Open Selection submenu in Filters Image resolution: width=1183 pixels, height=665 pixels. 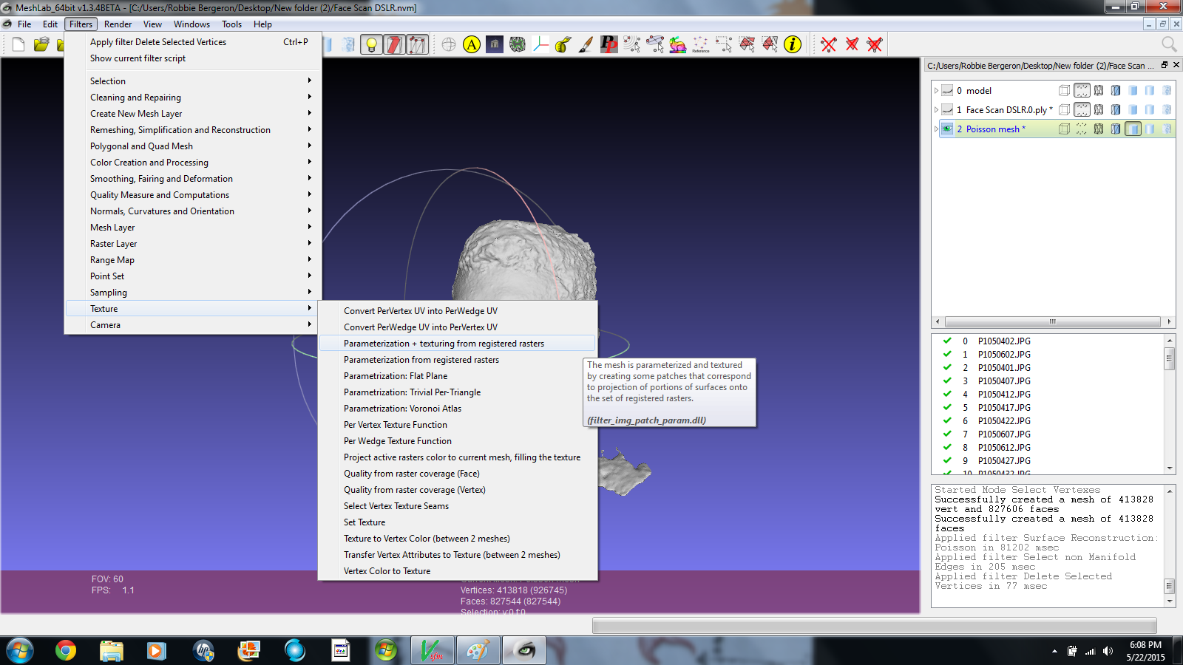coord(193,81)
